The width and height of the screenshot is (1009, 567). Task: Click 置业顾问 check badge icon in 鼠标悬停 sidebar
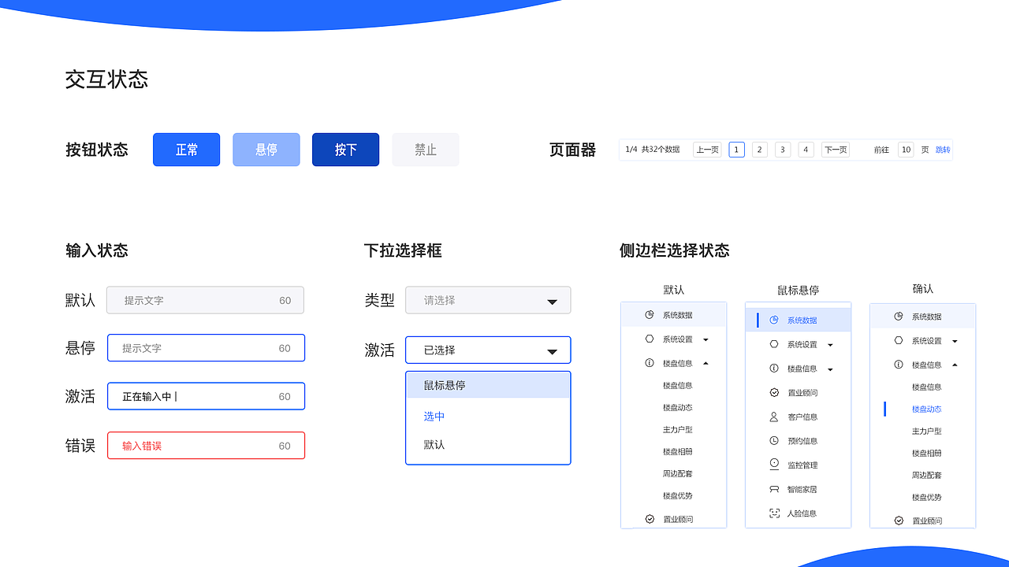coord(774,392)
